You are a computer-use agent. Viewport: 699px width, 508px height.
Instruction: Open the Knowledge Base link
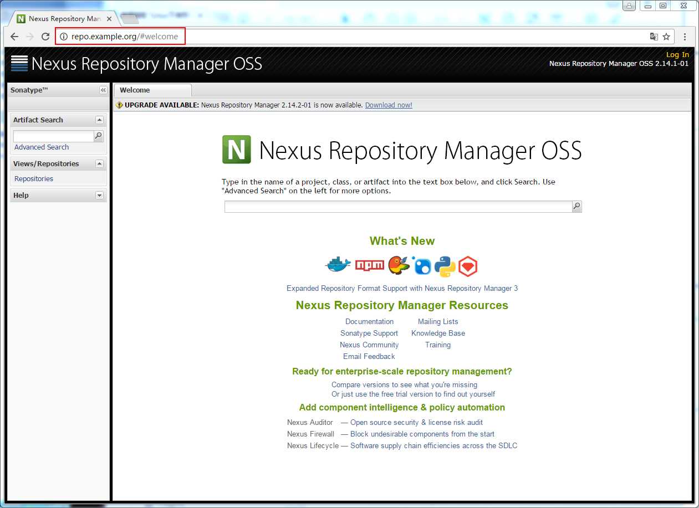[x=438, y=333]
